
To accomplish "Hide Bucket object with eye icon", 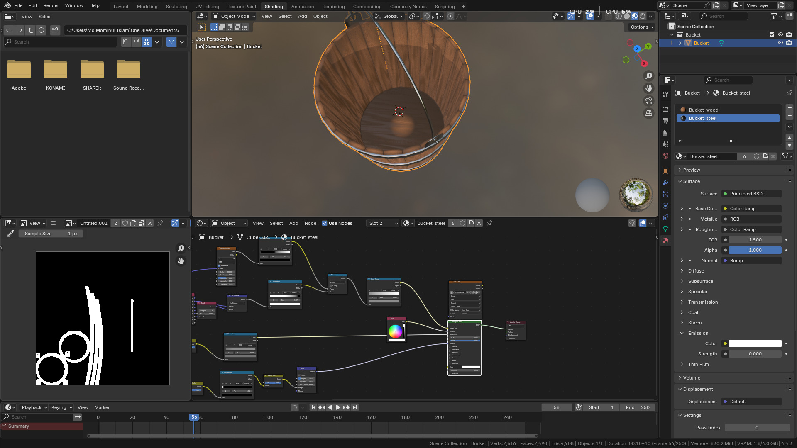I will pyautogui.click(x=780, y=43).
